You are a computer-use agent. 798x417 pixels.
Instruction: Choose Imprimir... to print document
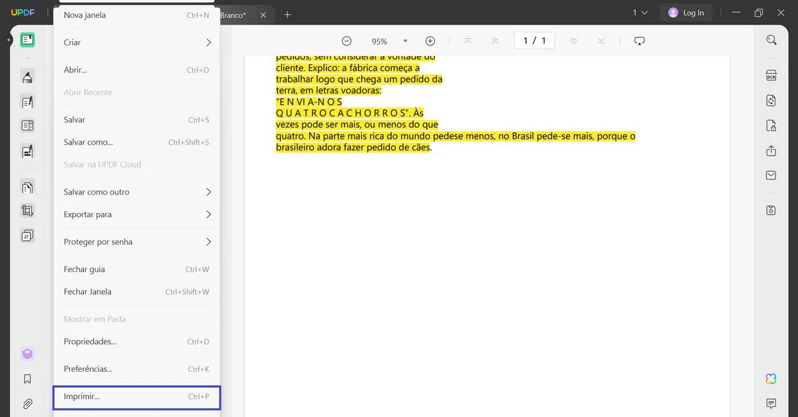pos(136,396)
